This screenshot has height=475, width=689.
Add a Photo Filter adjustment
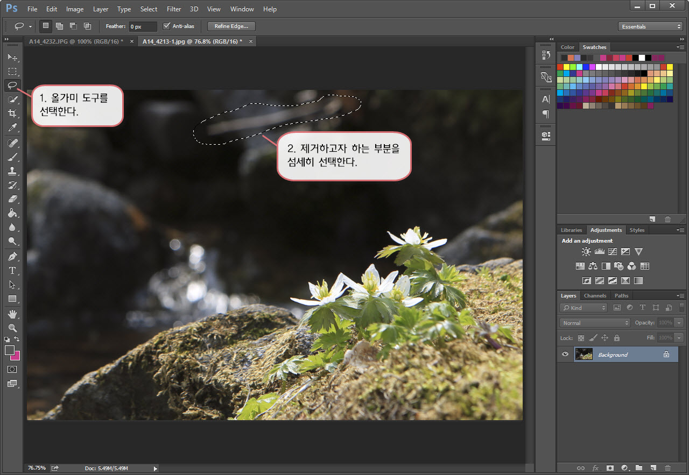(619, 266)
